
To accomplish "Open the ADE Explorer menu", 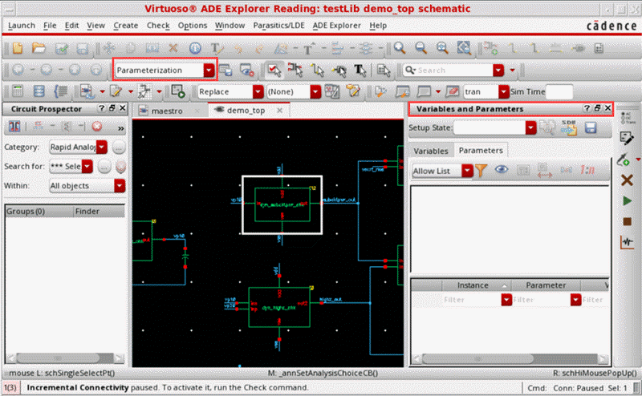I will click(336, 26).
